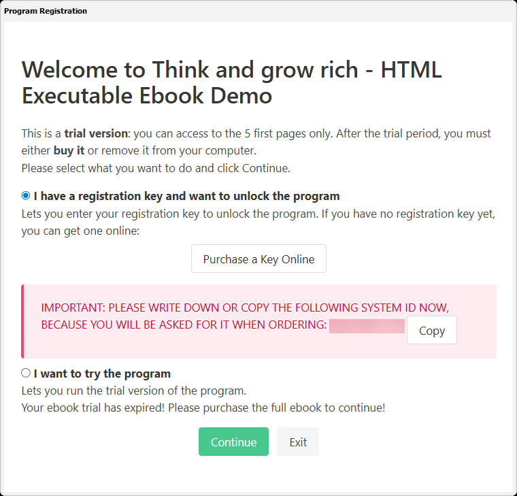Choose the 'I want to try the program' radio button
The height and width of the screenshot is (496, 517).
tap(26, 373)
